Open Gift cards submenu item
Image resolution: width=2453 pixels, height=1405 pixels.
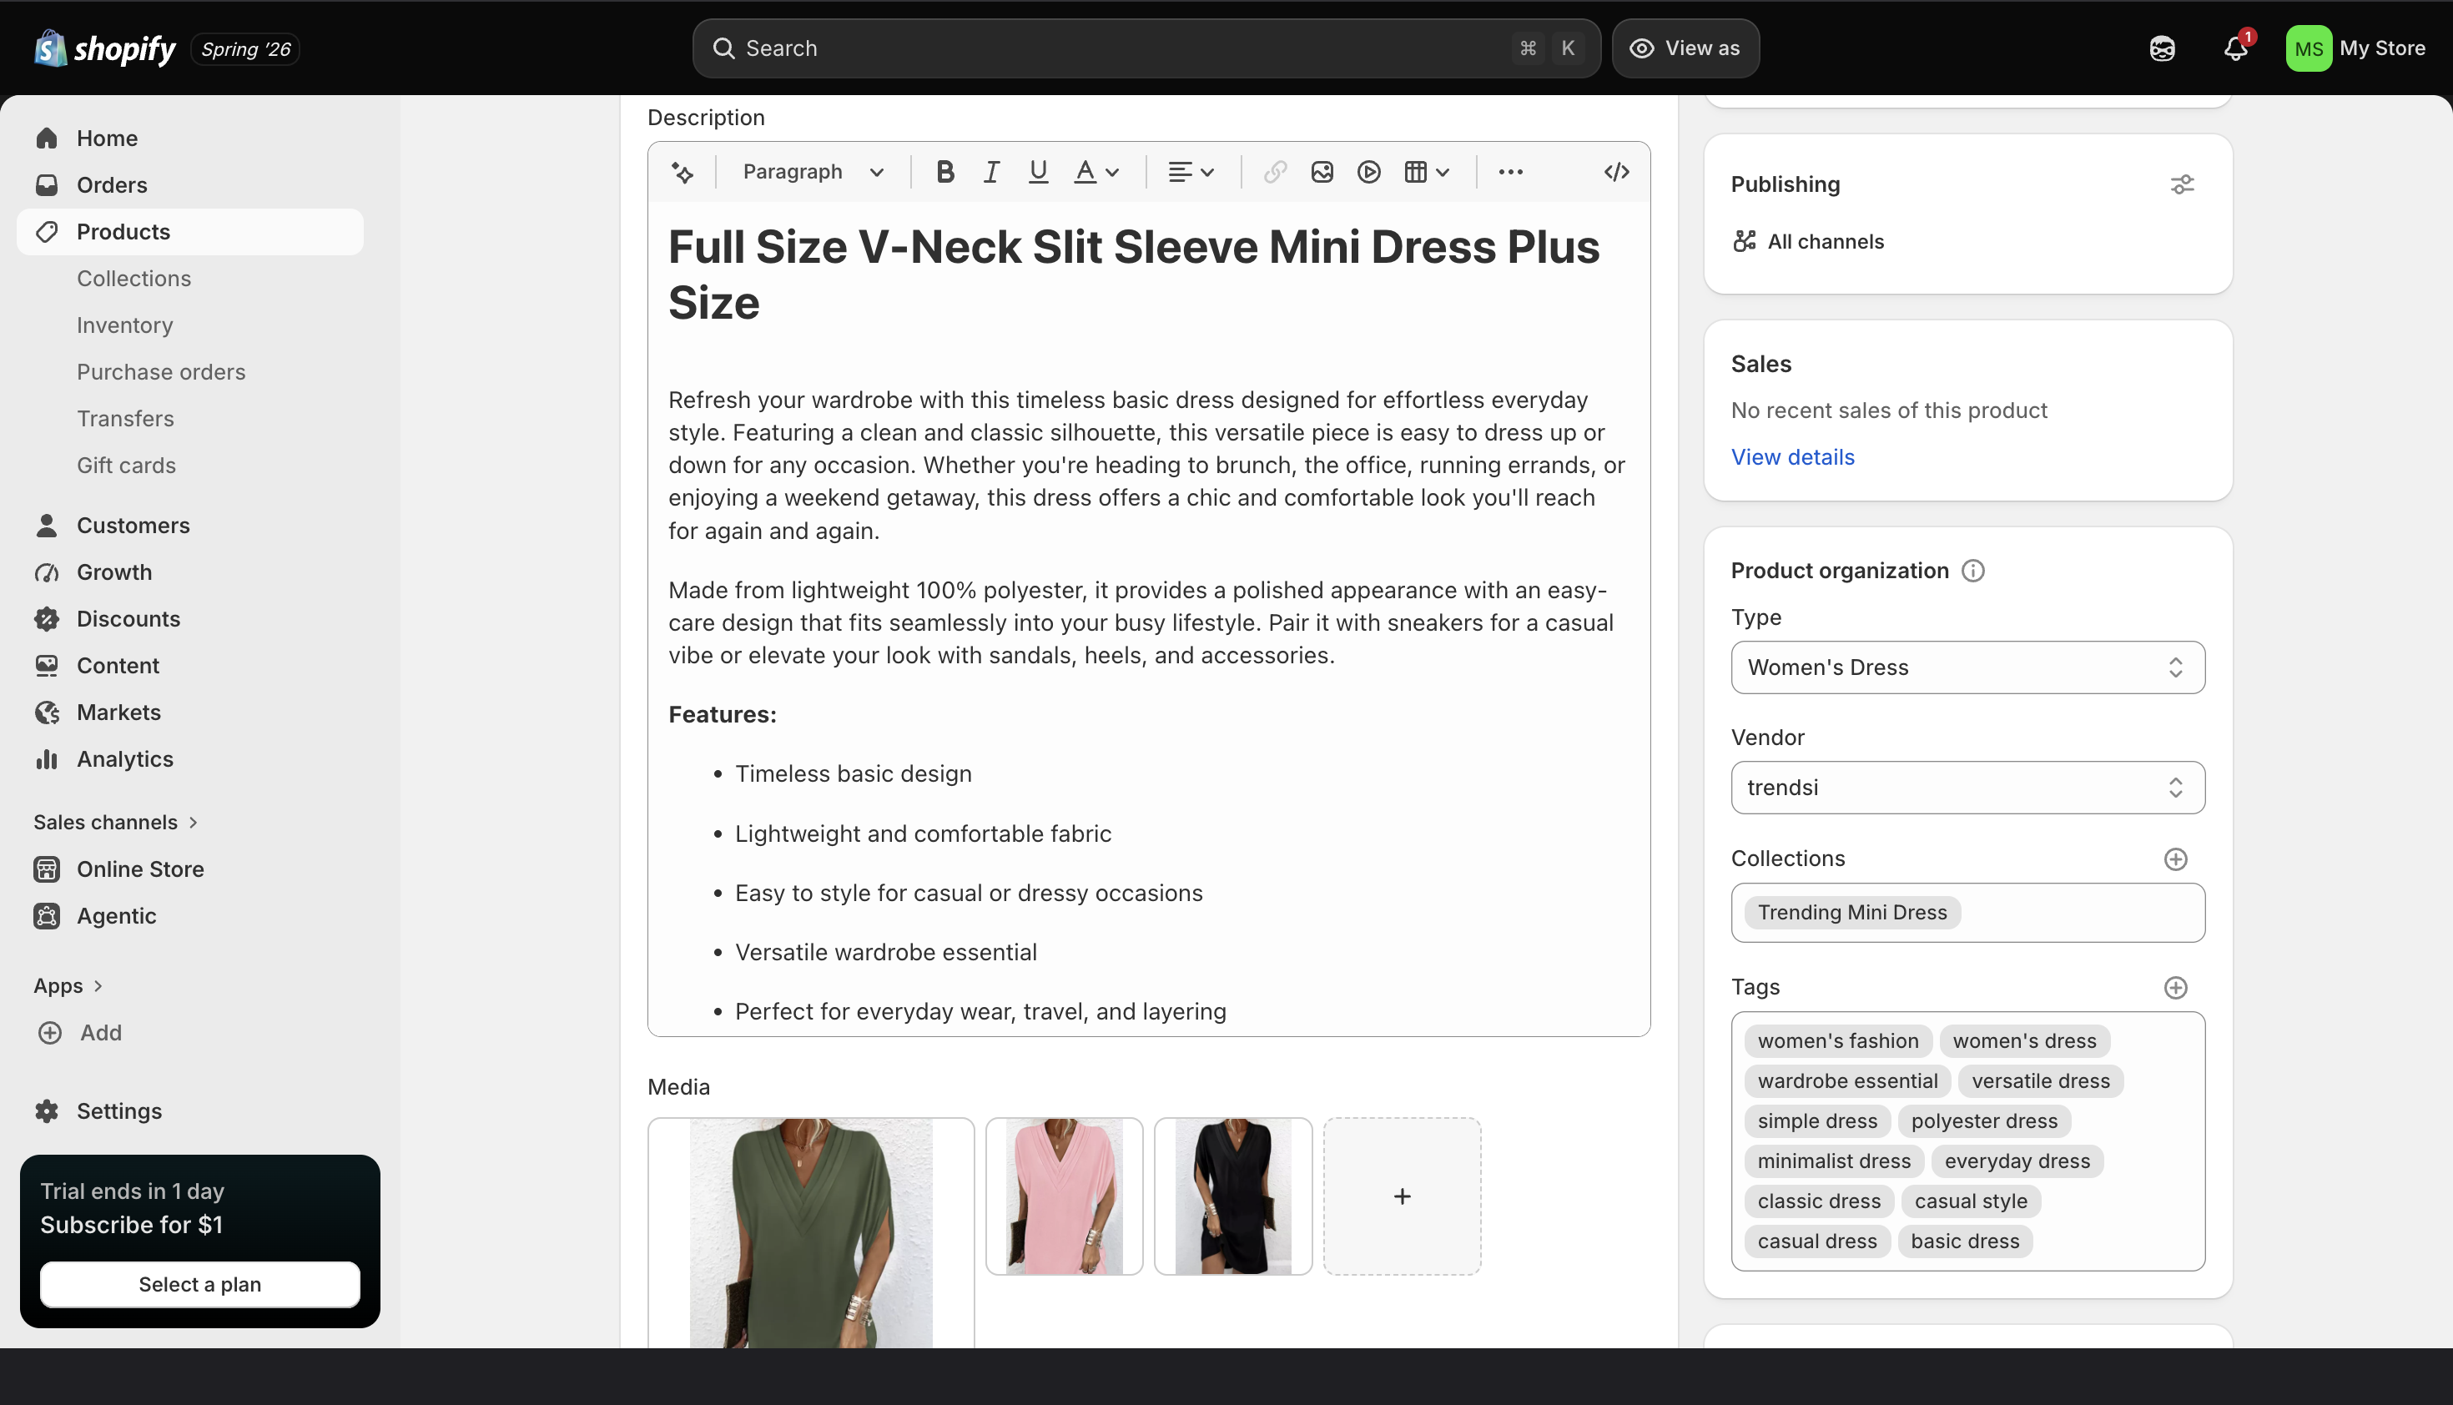point(127,466)
